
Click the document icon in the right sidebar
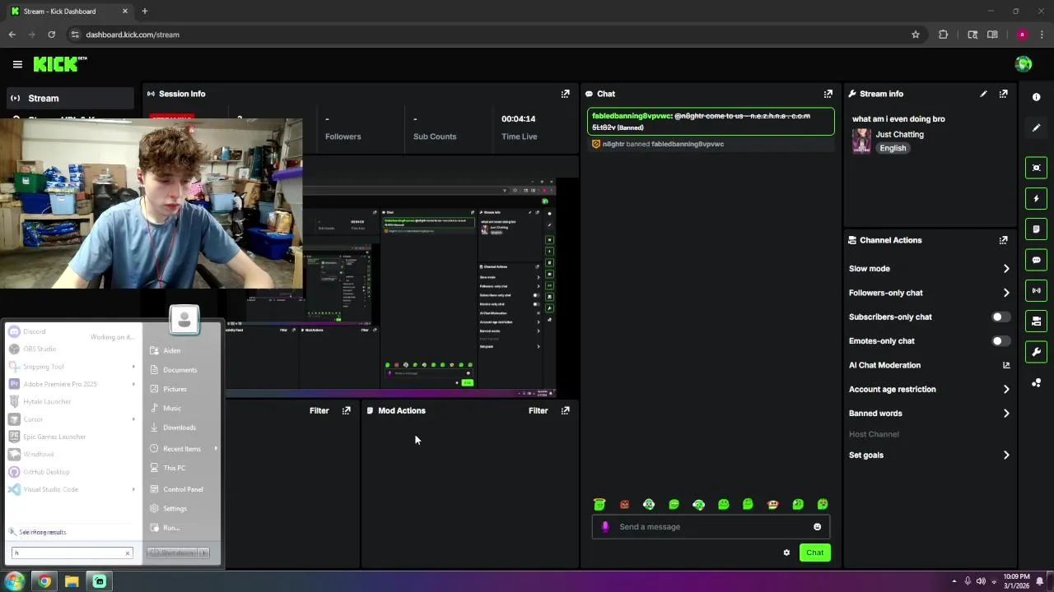tap(1036, 229)
